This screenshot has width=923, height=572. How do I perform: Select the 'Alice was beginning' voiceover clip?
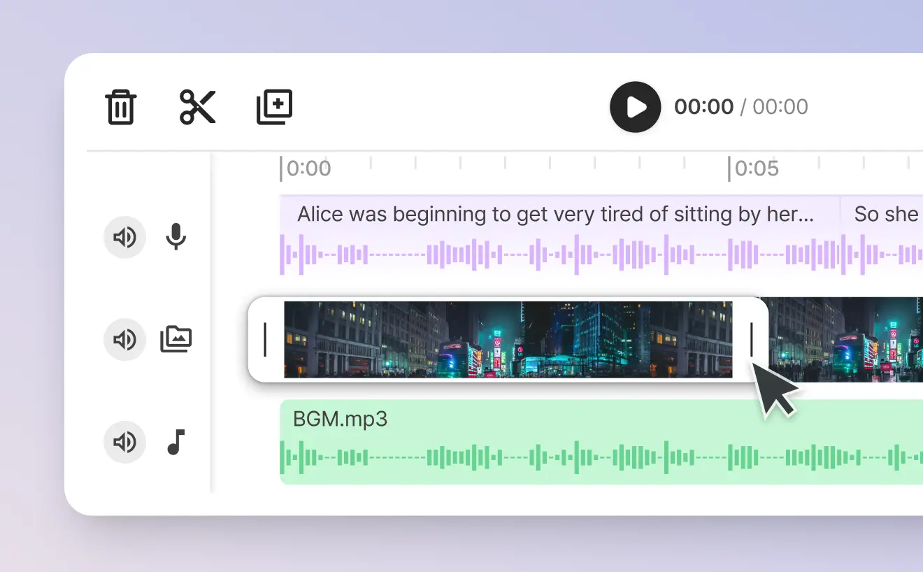[559, 236]
